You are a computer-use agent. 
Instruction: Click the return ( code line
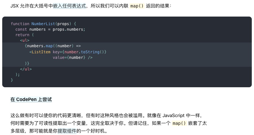coord(25,35)
